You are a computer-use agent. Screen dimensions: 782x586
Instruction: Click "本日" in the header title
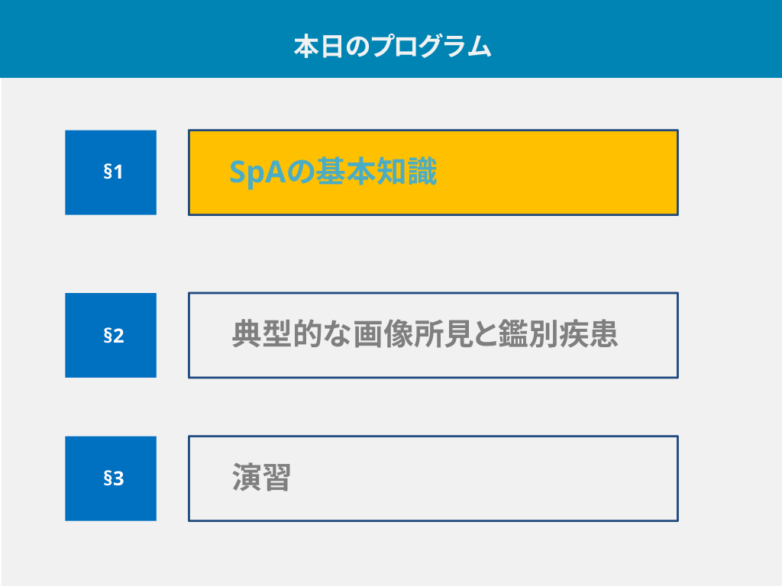pyautogui.click(x=313, y=46)
